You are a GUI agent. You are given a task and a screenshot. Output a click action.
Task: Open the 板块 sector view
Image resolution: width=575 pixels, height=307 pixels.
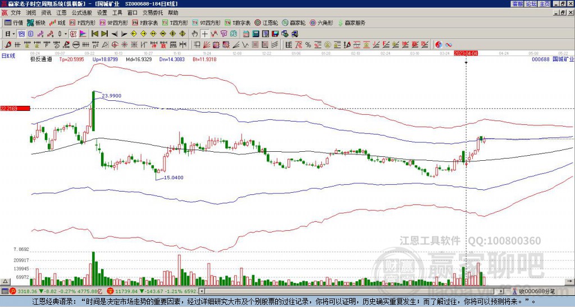[x=36, y=22]
